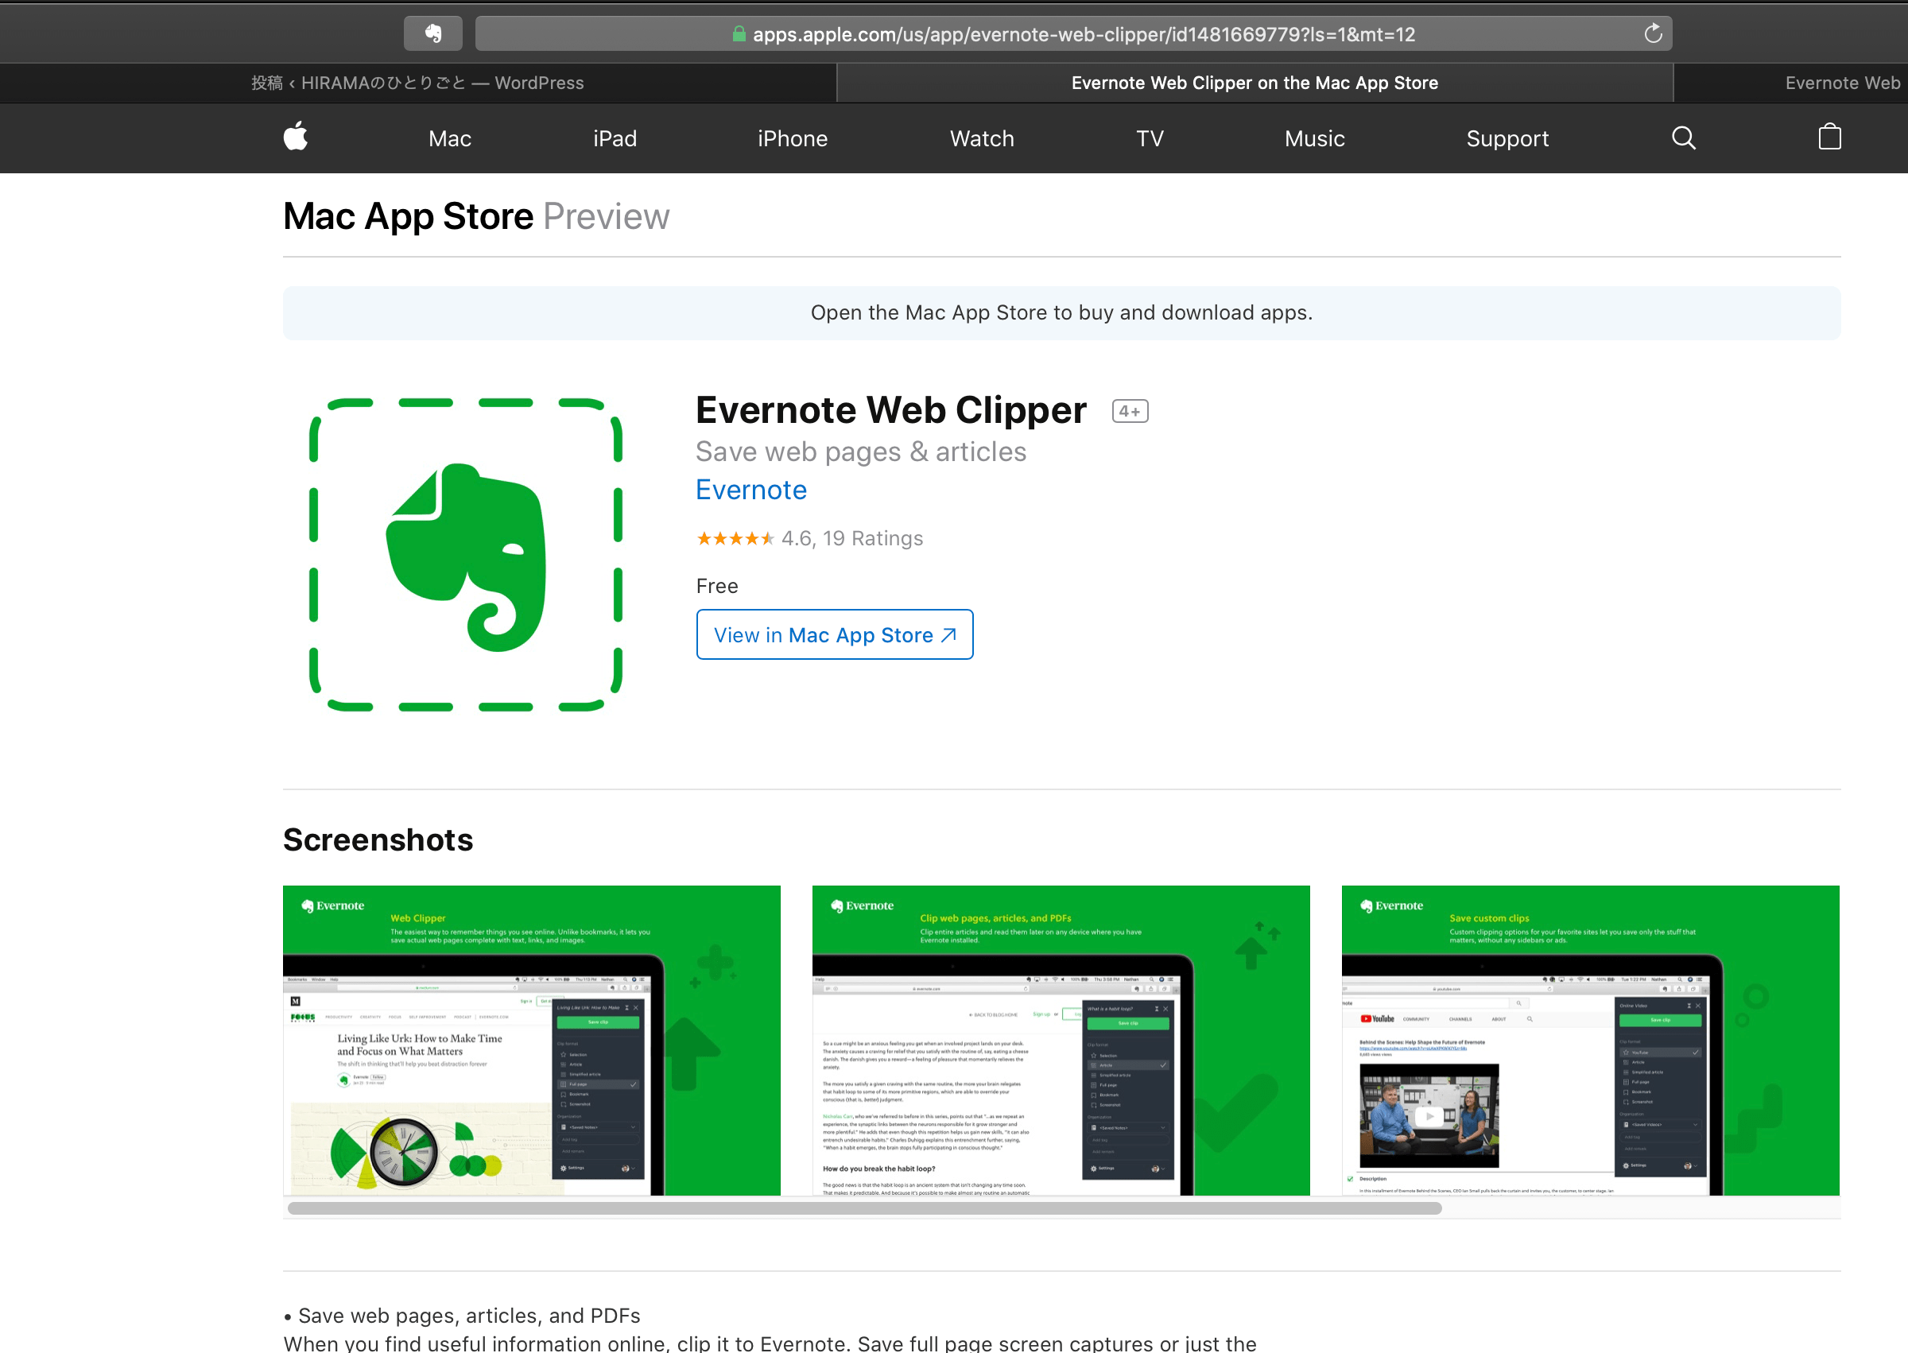The width and height of the screenshot is (1908, 1353).
Task: Switch to the rightmost Evernote Web tab
Action: tap(1791, 83)
